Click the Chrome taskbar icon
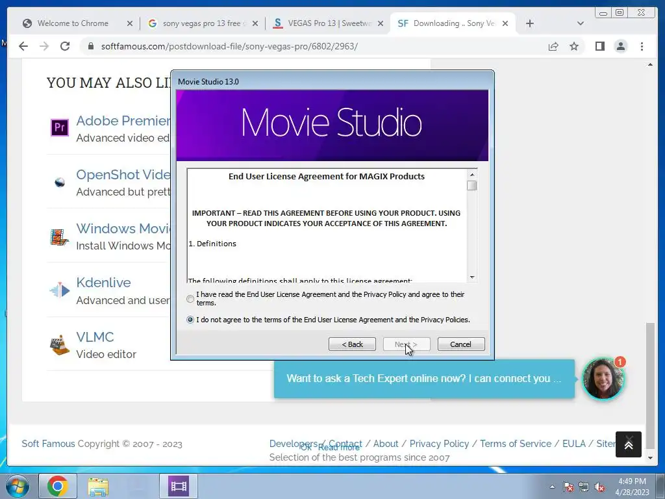 (58, 486)
